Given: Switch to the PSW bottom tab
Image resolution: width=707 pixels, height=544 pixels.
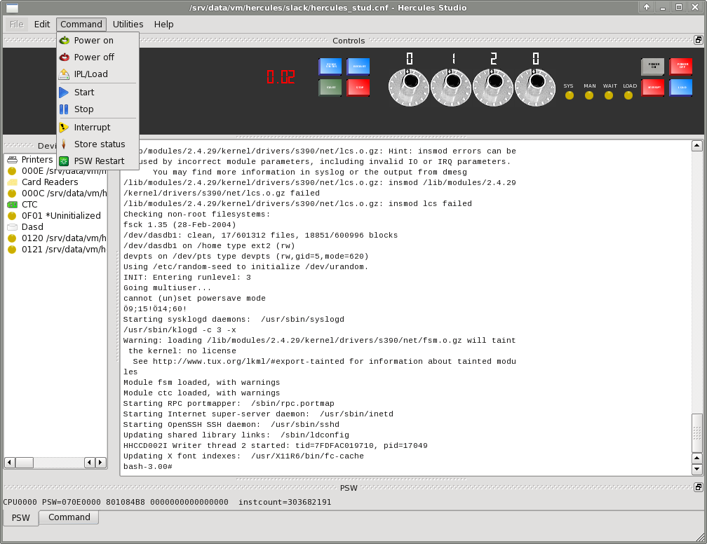Looking at the screenshot, I should [21, 517].
